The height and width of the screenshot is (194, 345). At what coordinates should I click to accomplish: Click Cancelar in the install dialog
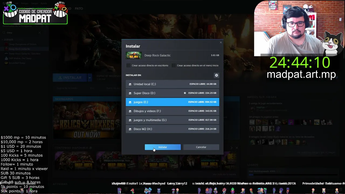tap(201, 147)
